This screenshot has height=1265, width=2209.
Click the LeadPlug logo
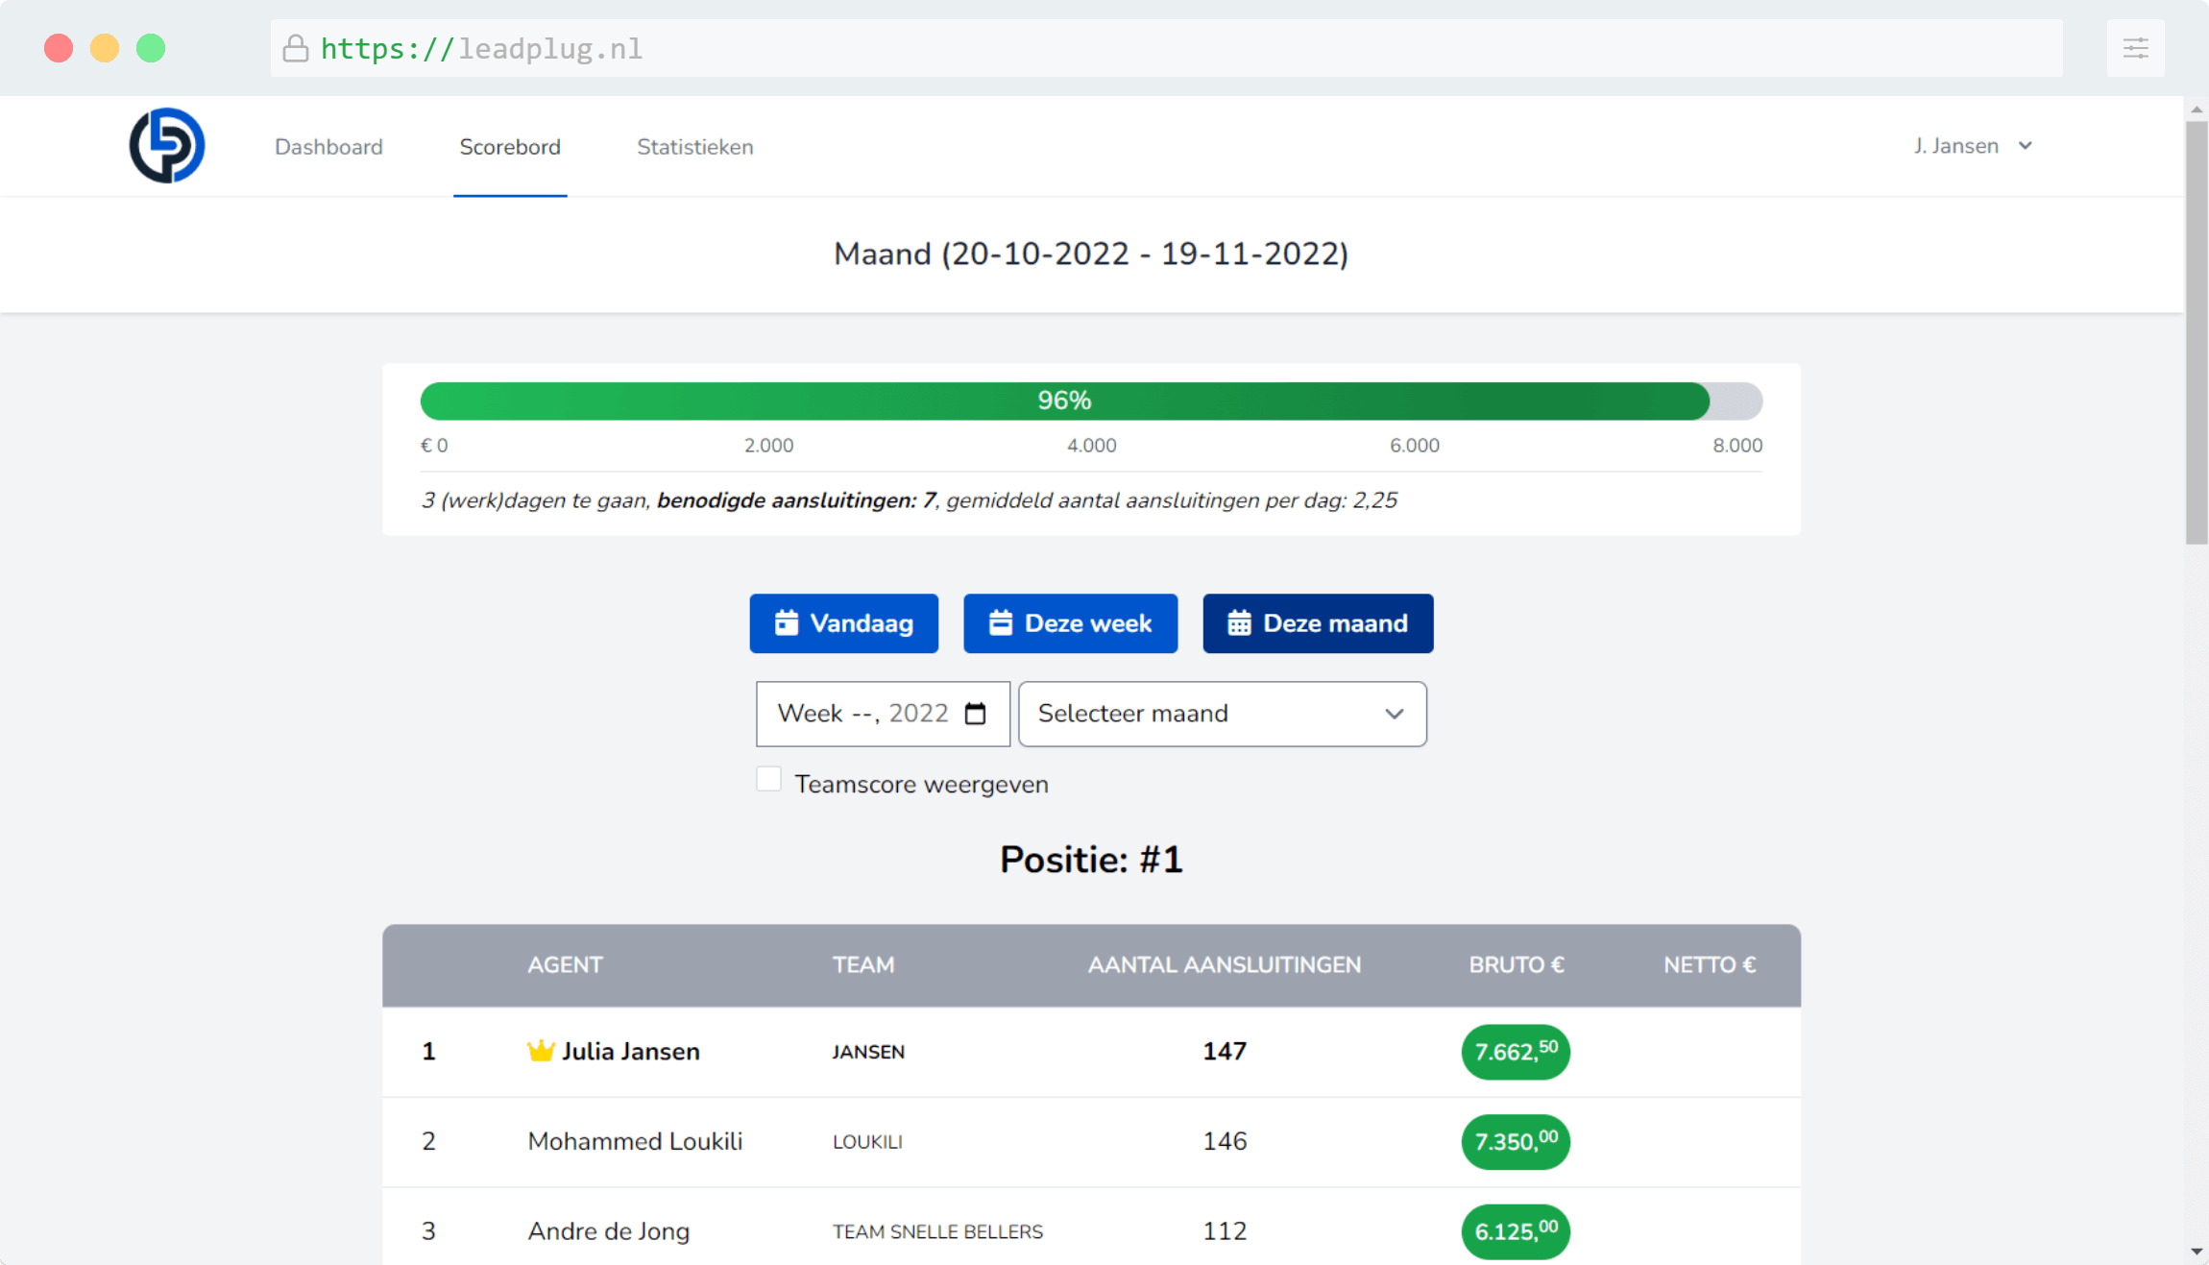point(166,145)
